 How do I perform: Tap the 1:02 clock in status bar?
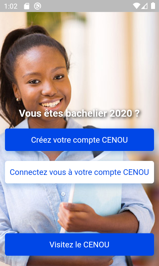pos(11,6)
